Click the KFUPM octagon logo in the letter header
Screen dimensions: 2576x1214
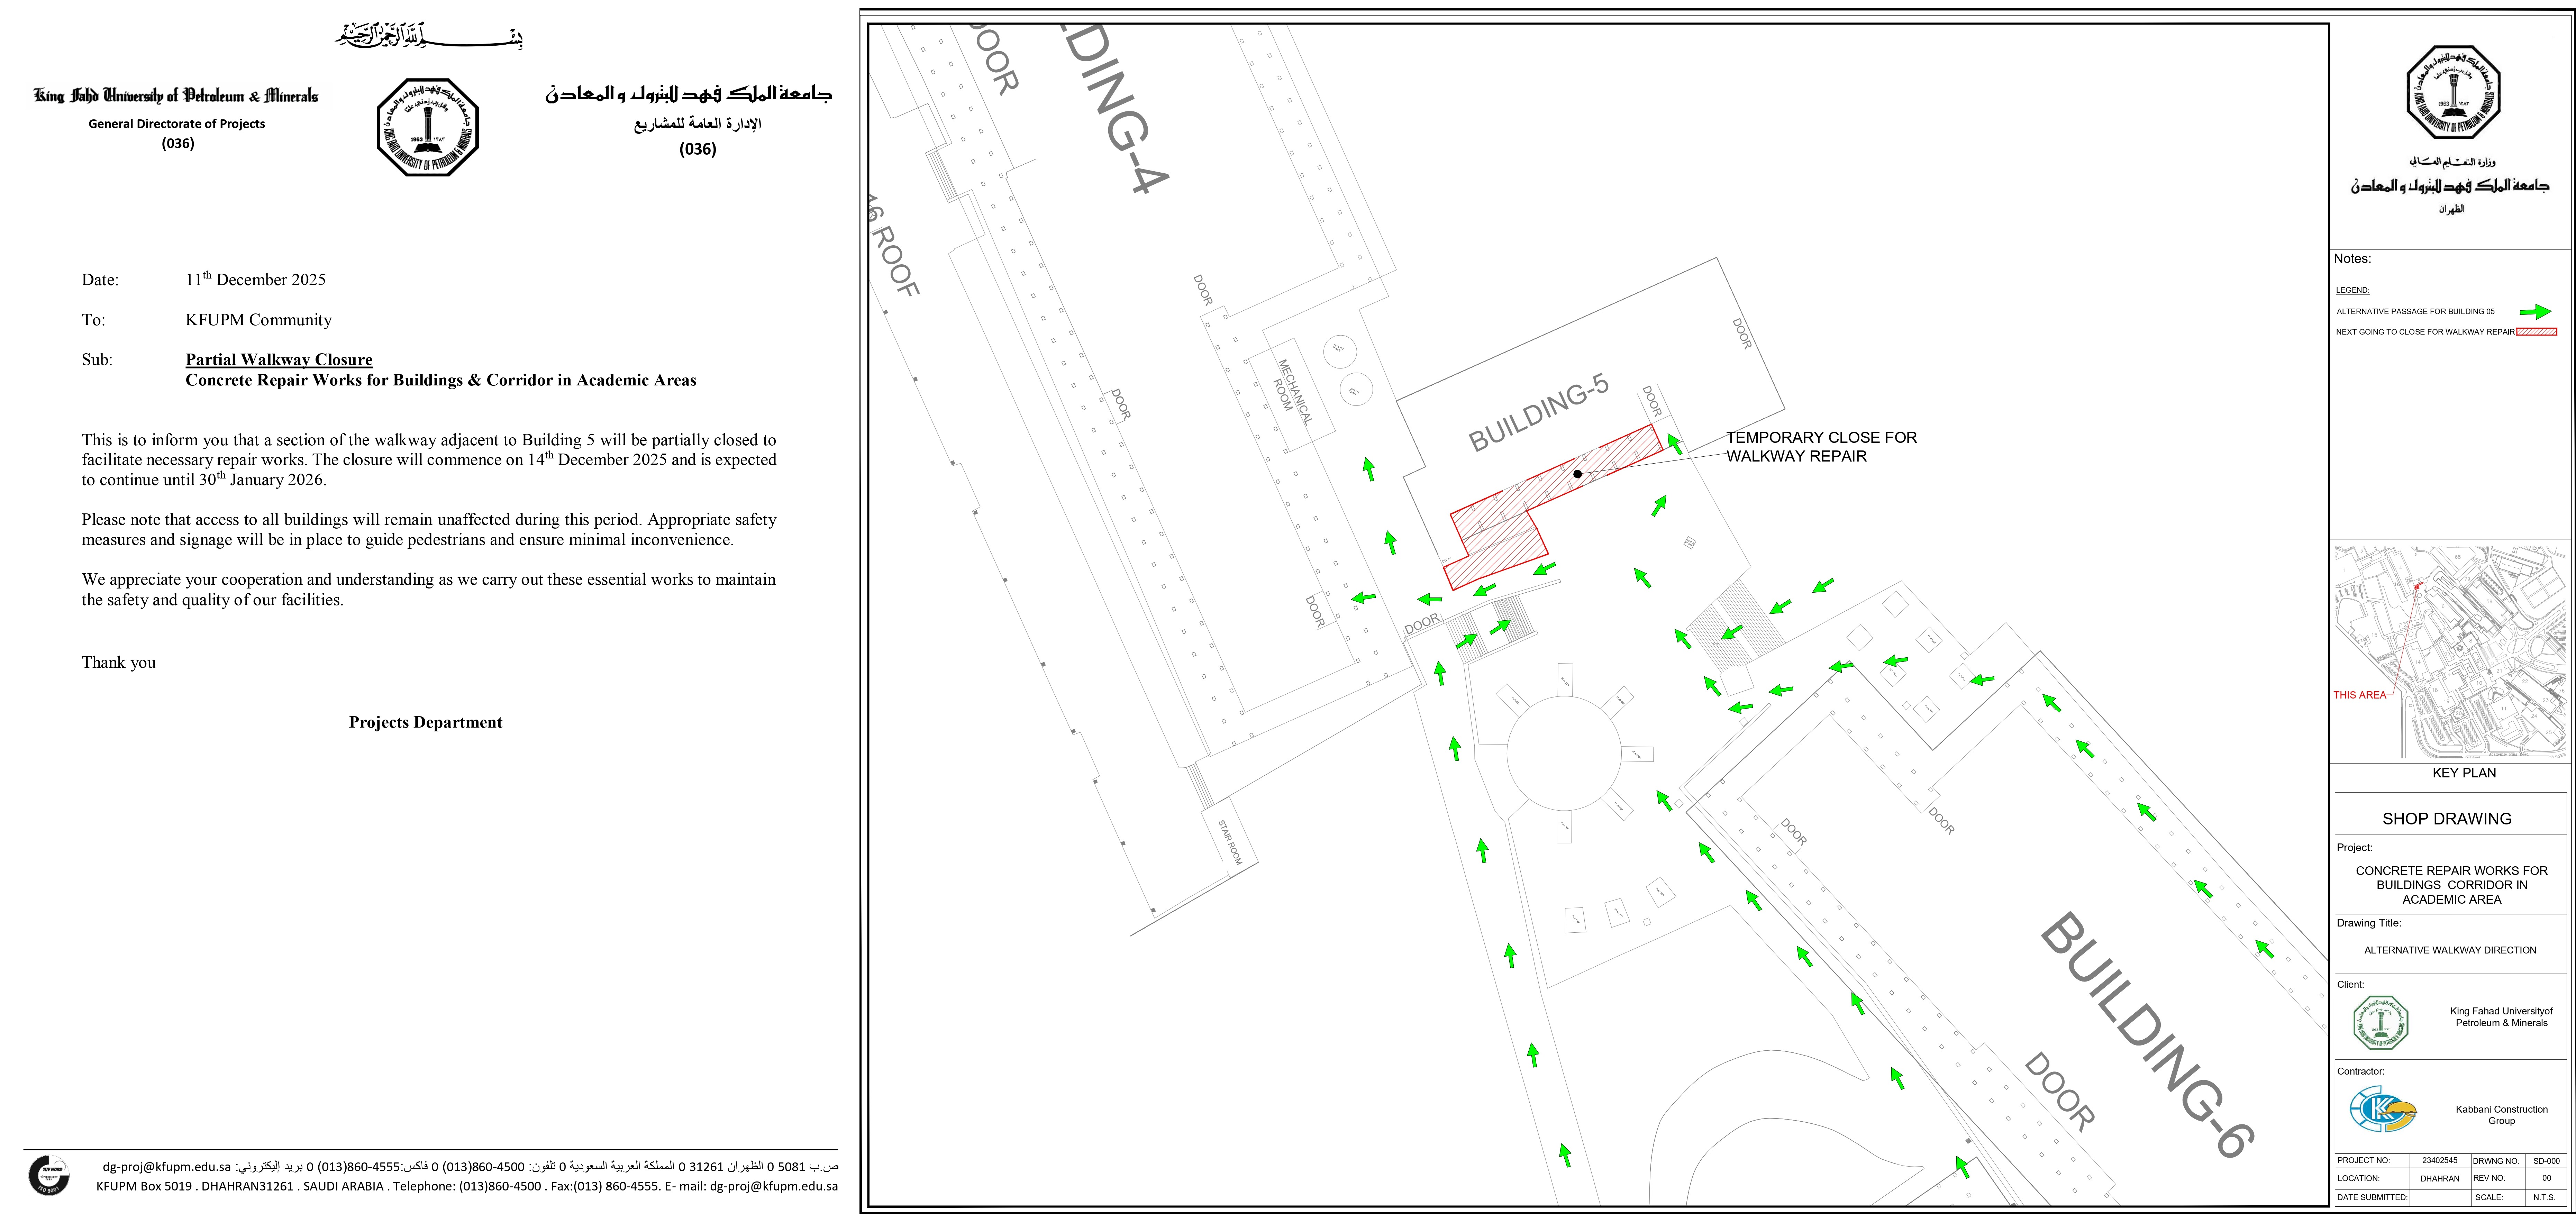click(x=428, y=127)
